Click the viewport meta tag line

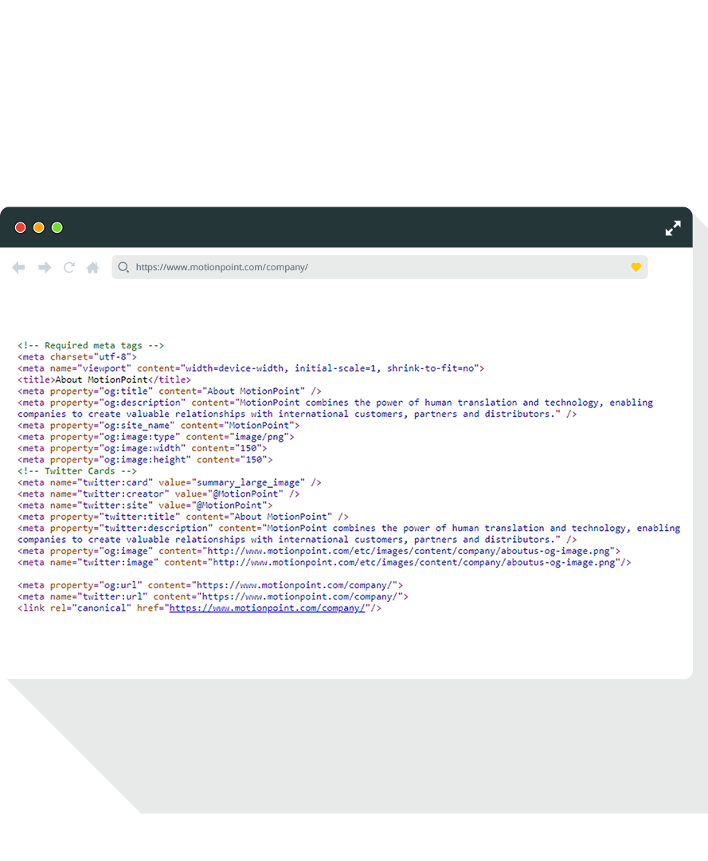click(x=250, y=369)
